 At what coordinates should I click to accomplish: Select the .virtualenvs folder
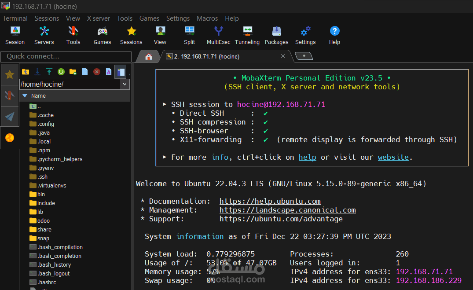tap(48, 185)
